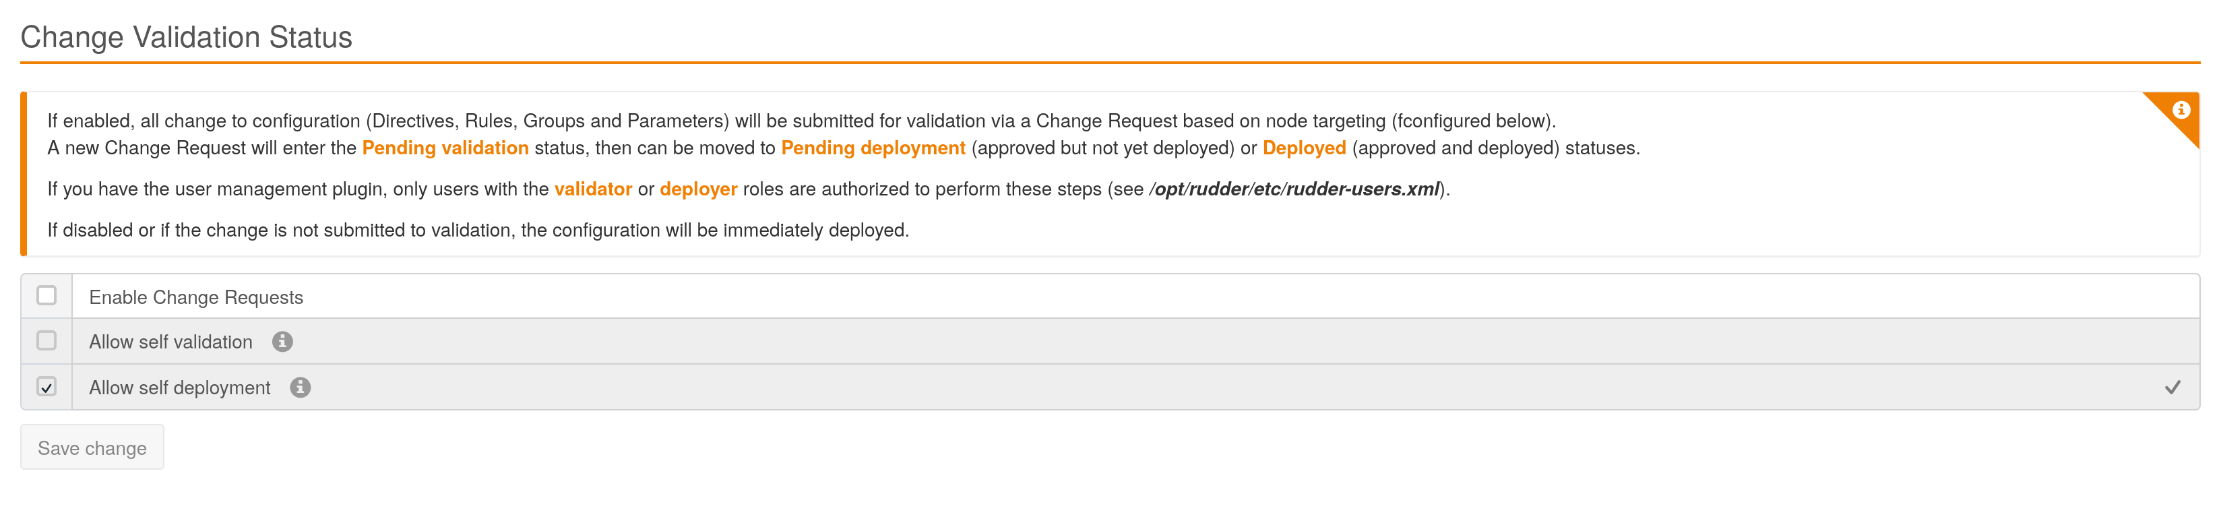This screenshot has height=523, width=2221.
Task: Uncheck the Allow self deployment checkbox
Action: pos(46,387)
